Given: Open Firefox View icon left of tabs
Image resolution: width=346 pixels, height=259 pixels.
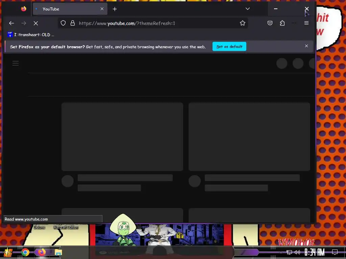Looking at the screenshot, I should tap(24, 9).
